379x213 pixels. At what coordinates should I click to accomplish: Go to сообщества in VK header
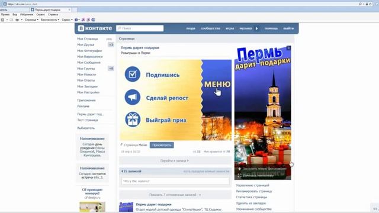click(x=210, y=28)
